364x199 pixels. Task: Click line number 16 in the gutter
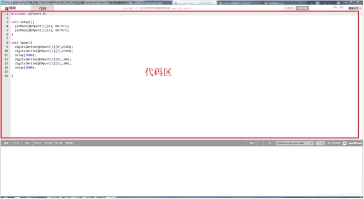[6, 76]
